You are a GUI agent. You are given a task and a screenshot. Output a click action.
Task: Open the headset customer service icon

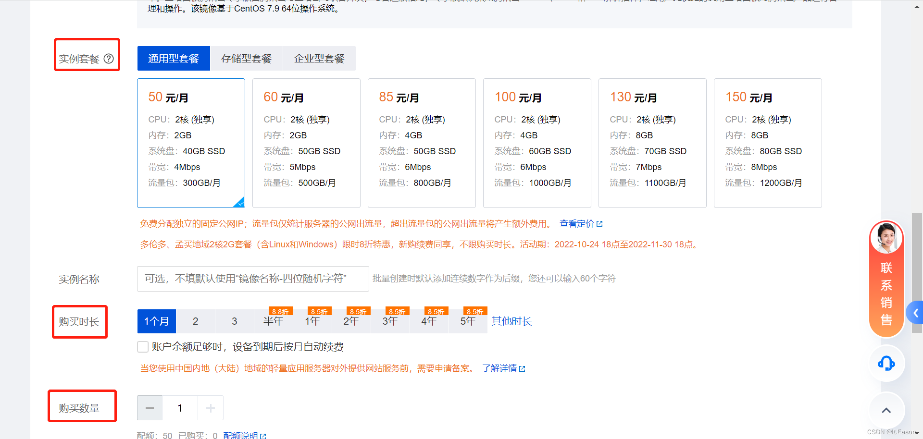886,363
